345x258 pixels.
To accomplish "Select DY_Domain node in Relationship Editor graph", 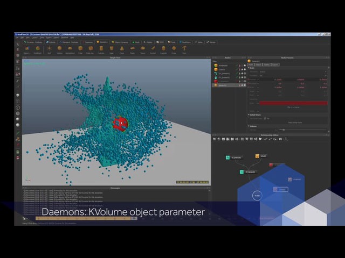I will click(x=248, y=172).
